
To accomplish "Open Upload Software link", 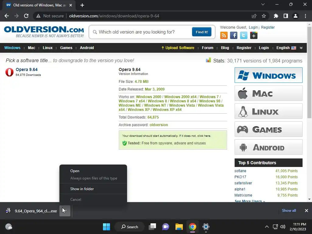I will (178, 48).
